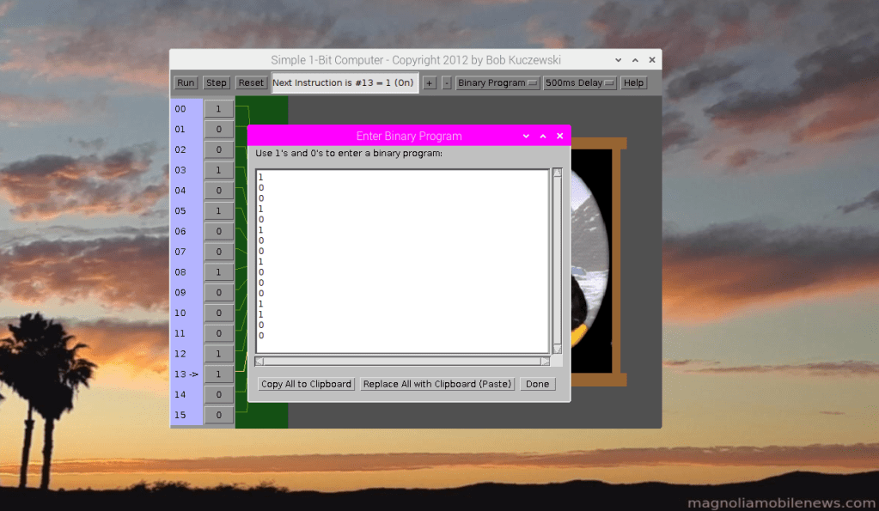The width and height of the screenshot is (879, 511).
Task: Click Replace All with Clipboard (Paste)
Action: click(x=436, y=384)
